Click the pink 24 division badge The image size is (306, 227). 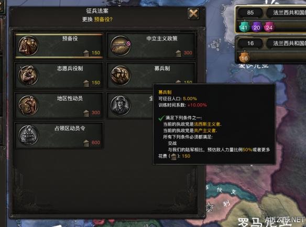pyautogui.click(x=269, y=27)
